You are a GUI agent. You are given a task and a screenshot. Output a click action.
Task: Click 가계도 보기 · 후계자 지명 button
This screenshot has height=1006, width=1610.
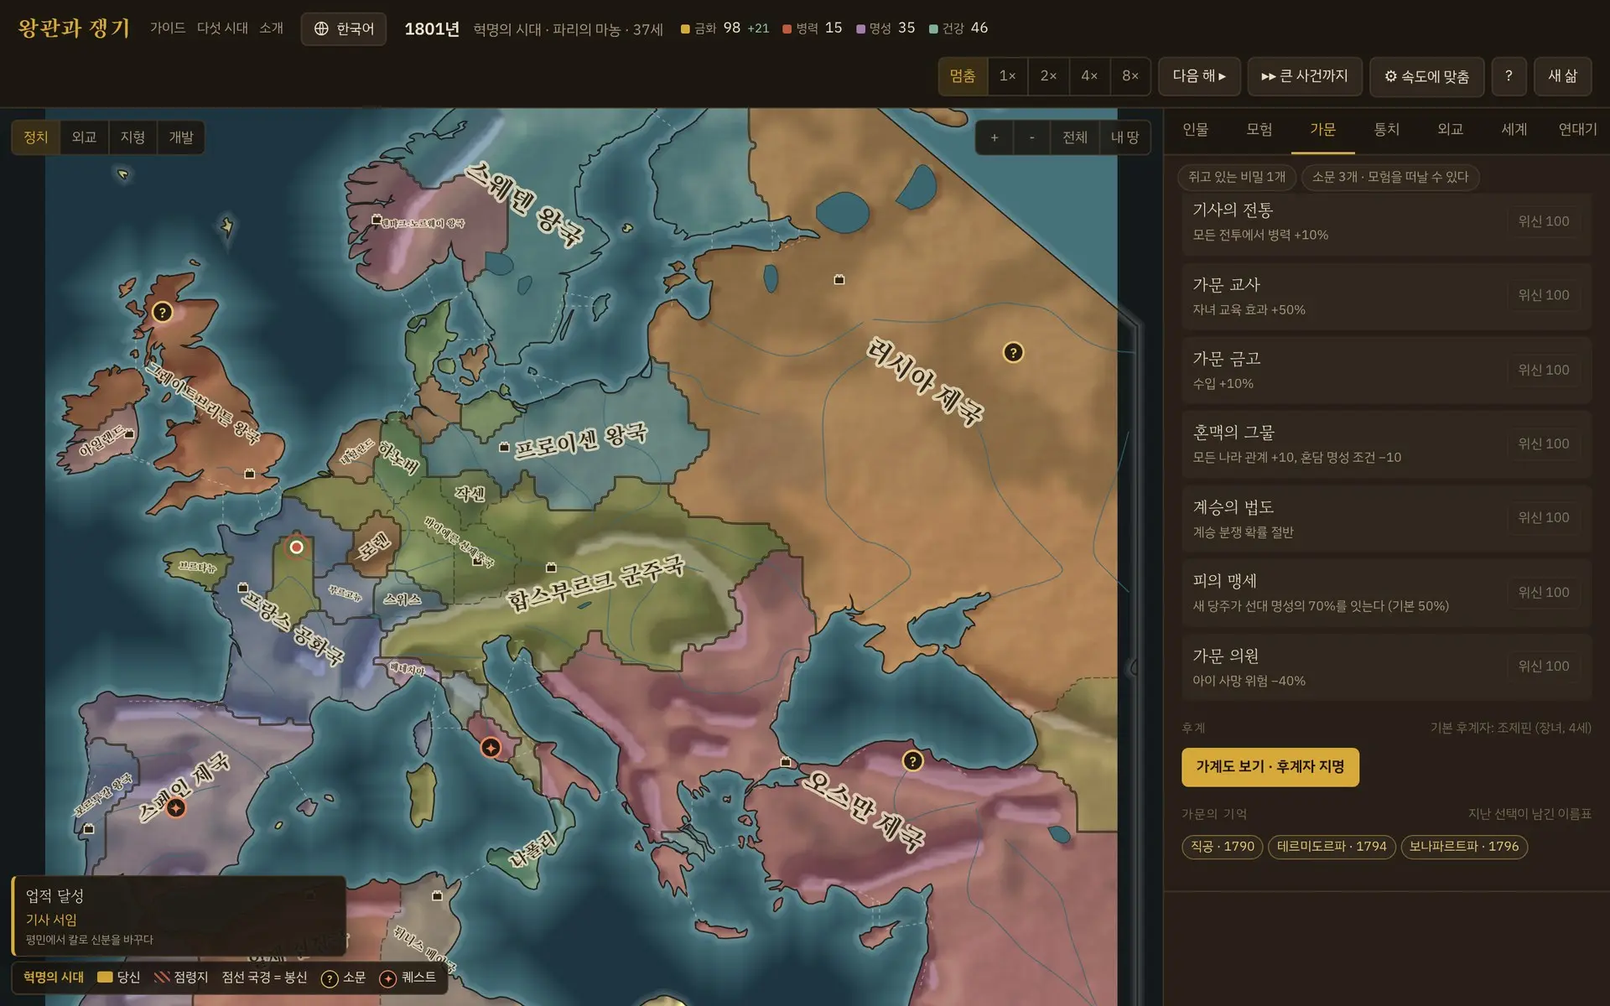click(x=1270, y=767)
